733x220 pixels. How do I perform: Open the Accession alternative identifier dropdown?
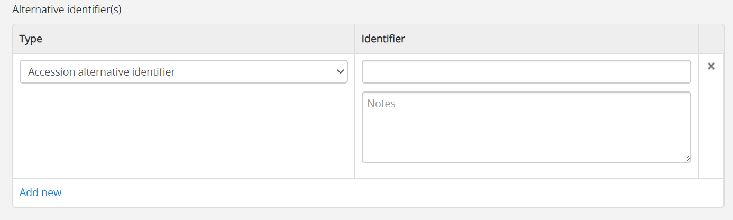(183, 72)
